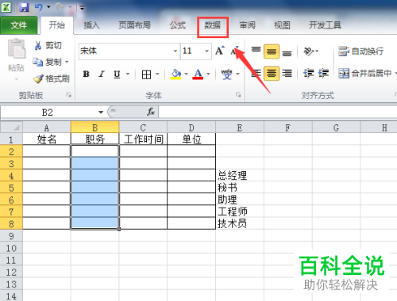Image resolution: width=397 pixels, height=301 pixels.
Task: Click in the formula bar
Action: 277,112
